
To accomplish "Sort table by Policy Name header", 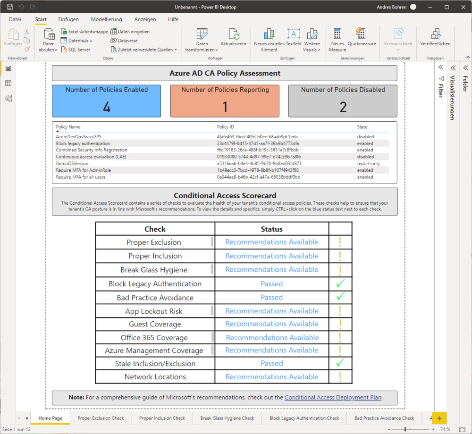I will [x=68, y=127].
